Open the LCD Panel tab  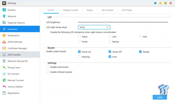click(x=127, y=10)
